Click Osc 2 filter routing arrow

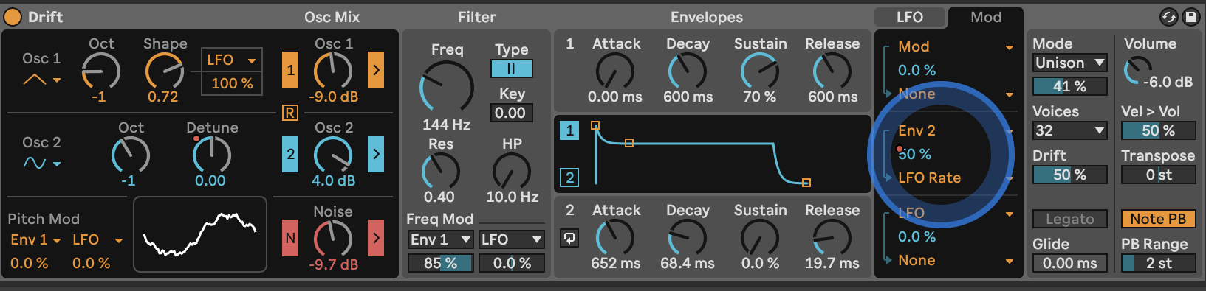[x=376, y=154]
